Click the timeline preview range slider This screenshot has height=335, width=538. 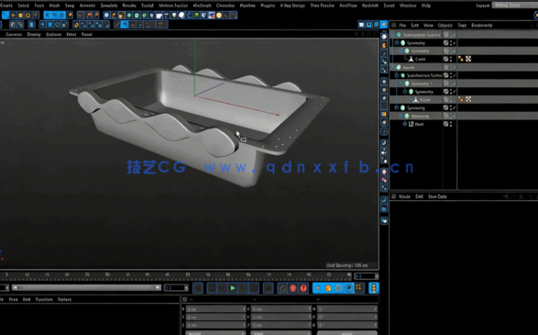coord(86,287)
